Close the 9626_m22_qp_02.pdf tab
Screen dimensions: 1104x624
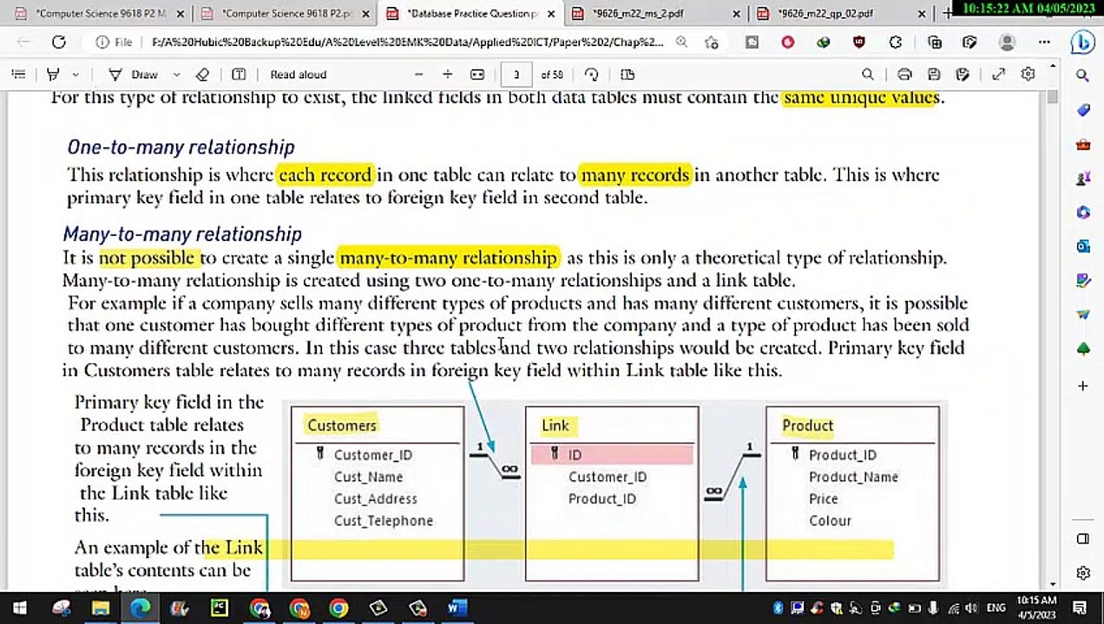[x=923, y=14]
